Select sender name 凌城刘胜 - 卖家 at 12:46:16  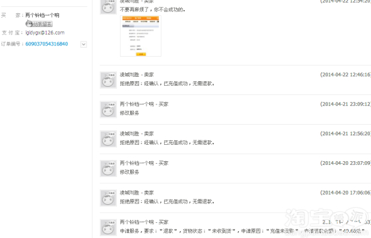pyautogui.click(x=136, y=74)
